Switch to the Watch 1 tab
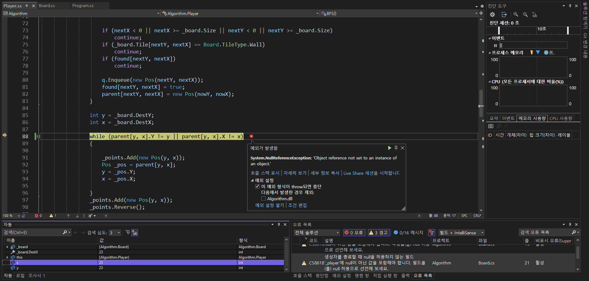Screen dimensions: 589x281 [x=37, y=275]
